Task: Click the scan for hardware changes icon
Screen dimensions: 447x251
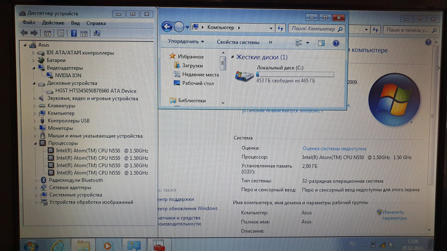Action: point(97,33)
